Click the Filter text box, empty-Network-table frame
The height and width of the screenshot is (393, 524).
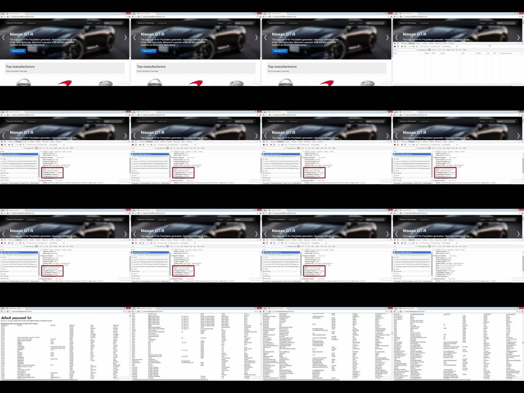404,50
